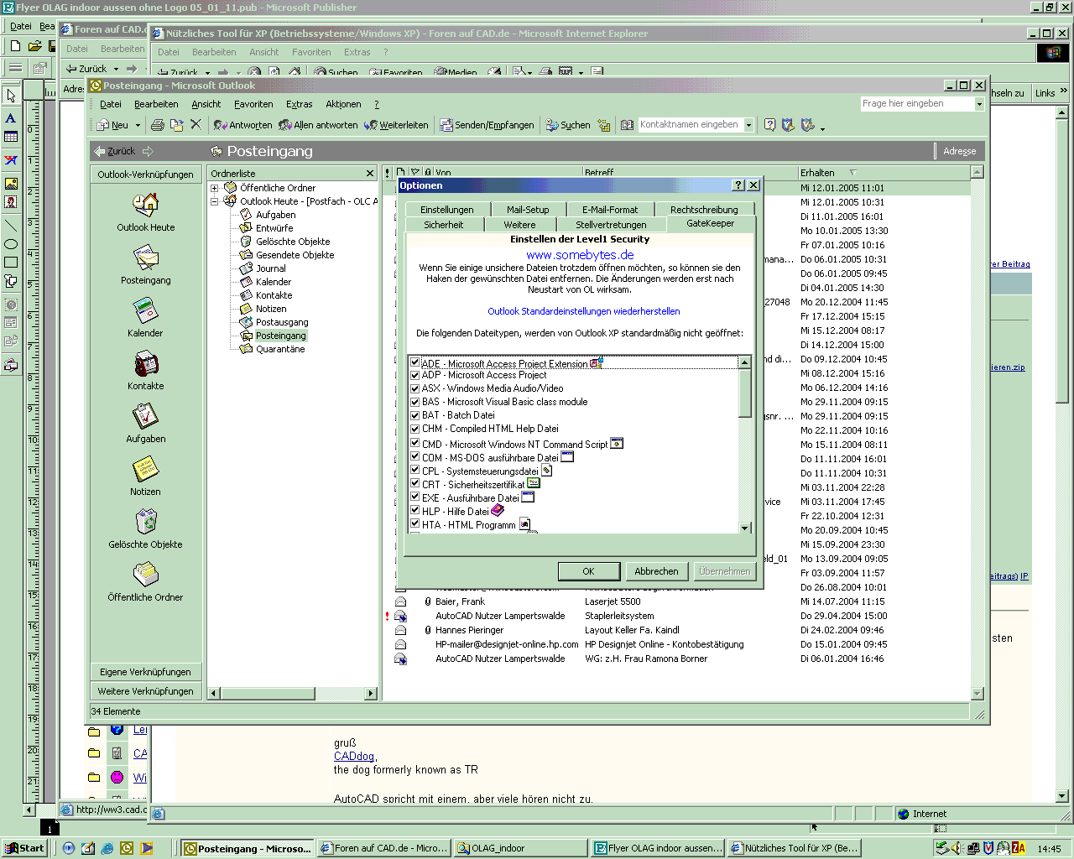Image resolution: width=1074 pixels, height=859 pixels.
Task: Click Weiterleiten in the toolbar
Action: [x=396, y=125]
